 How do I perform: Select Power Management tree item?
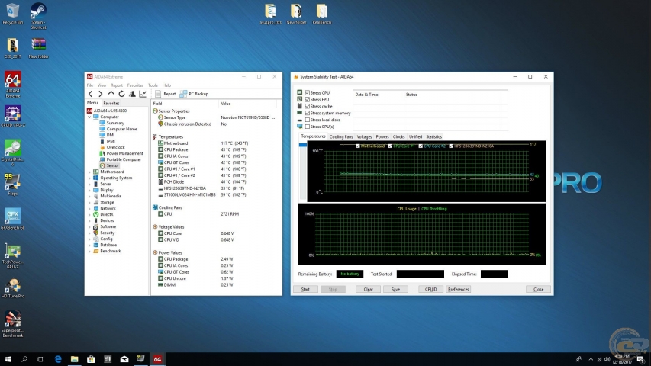tap(124, 153)
